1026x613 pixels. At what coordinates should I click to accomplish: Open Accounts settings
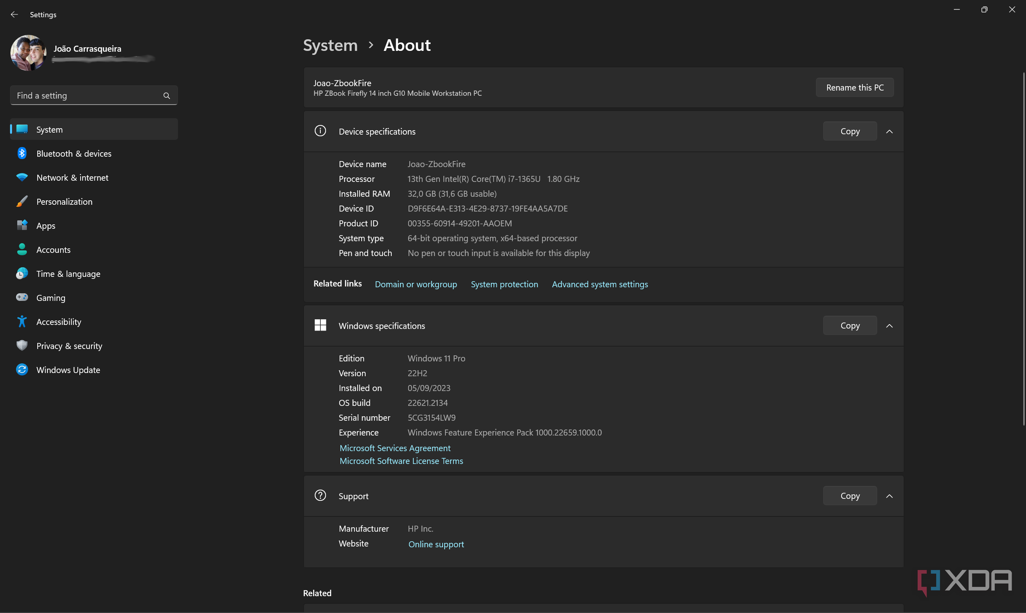[94, 250]
